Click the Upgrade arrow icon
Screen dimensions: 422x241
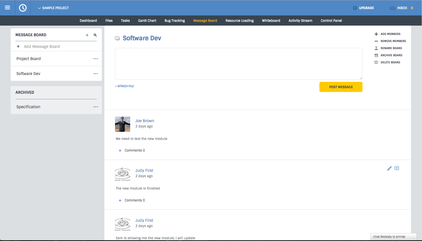355,8
